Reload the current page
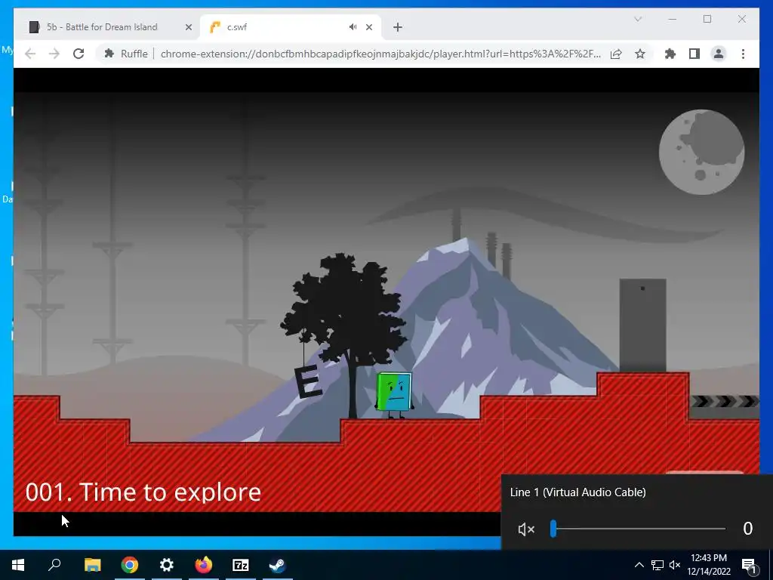This screenshot has width=773, height=580. click(79, 54)
